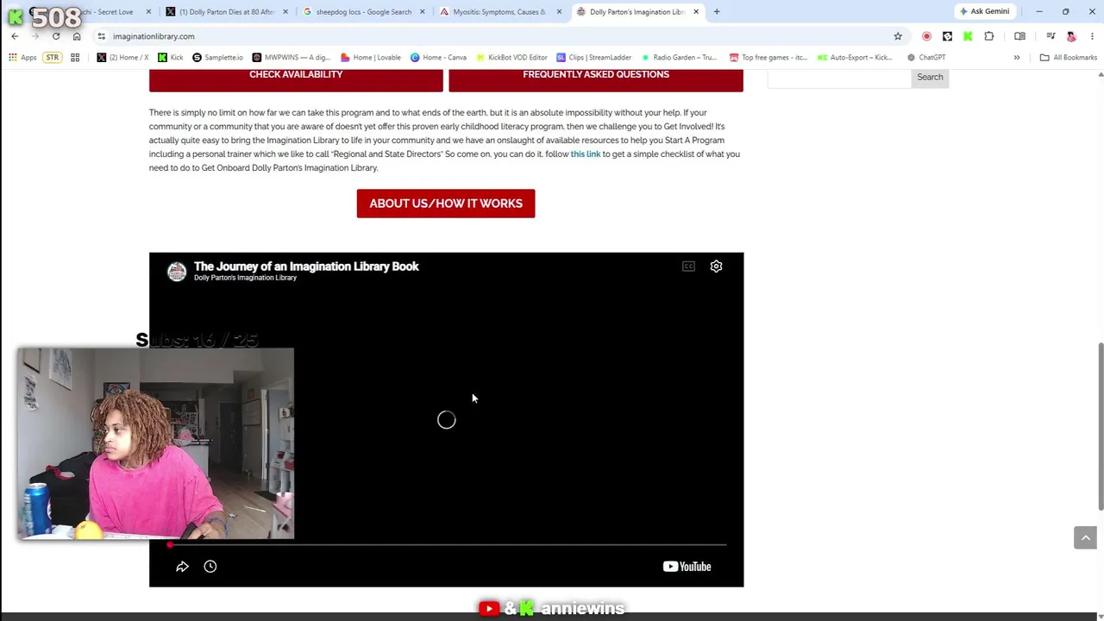Jump back to top of page arrow
This screenshot has height=621, width=1104.
[x=1085, y=537]
